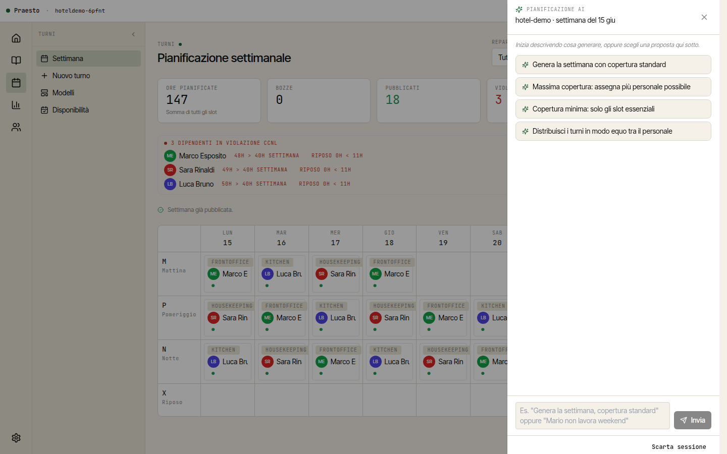
Task: Click hoteldemo-6pfnt workspace name
Action: pos(80,11)
